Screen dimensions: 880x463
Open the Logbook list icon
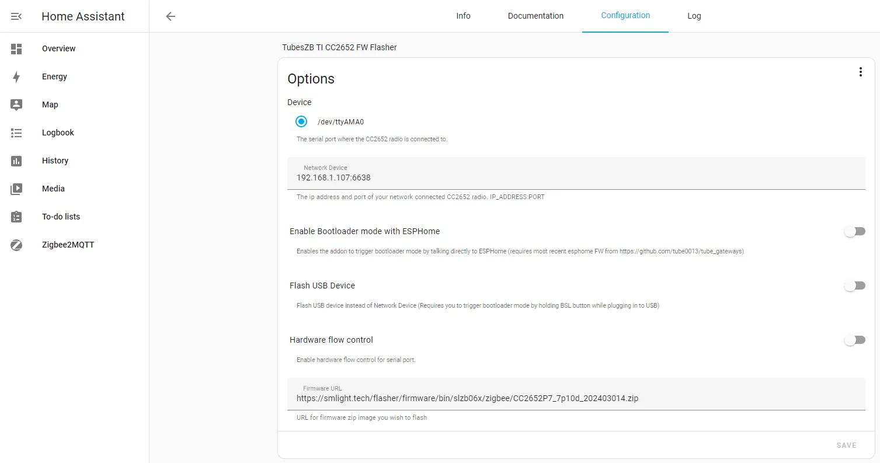(x=16, y=133)
